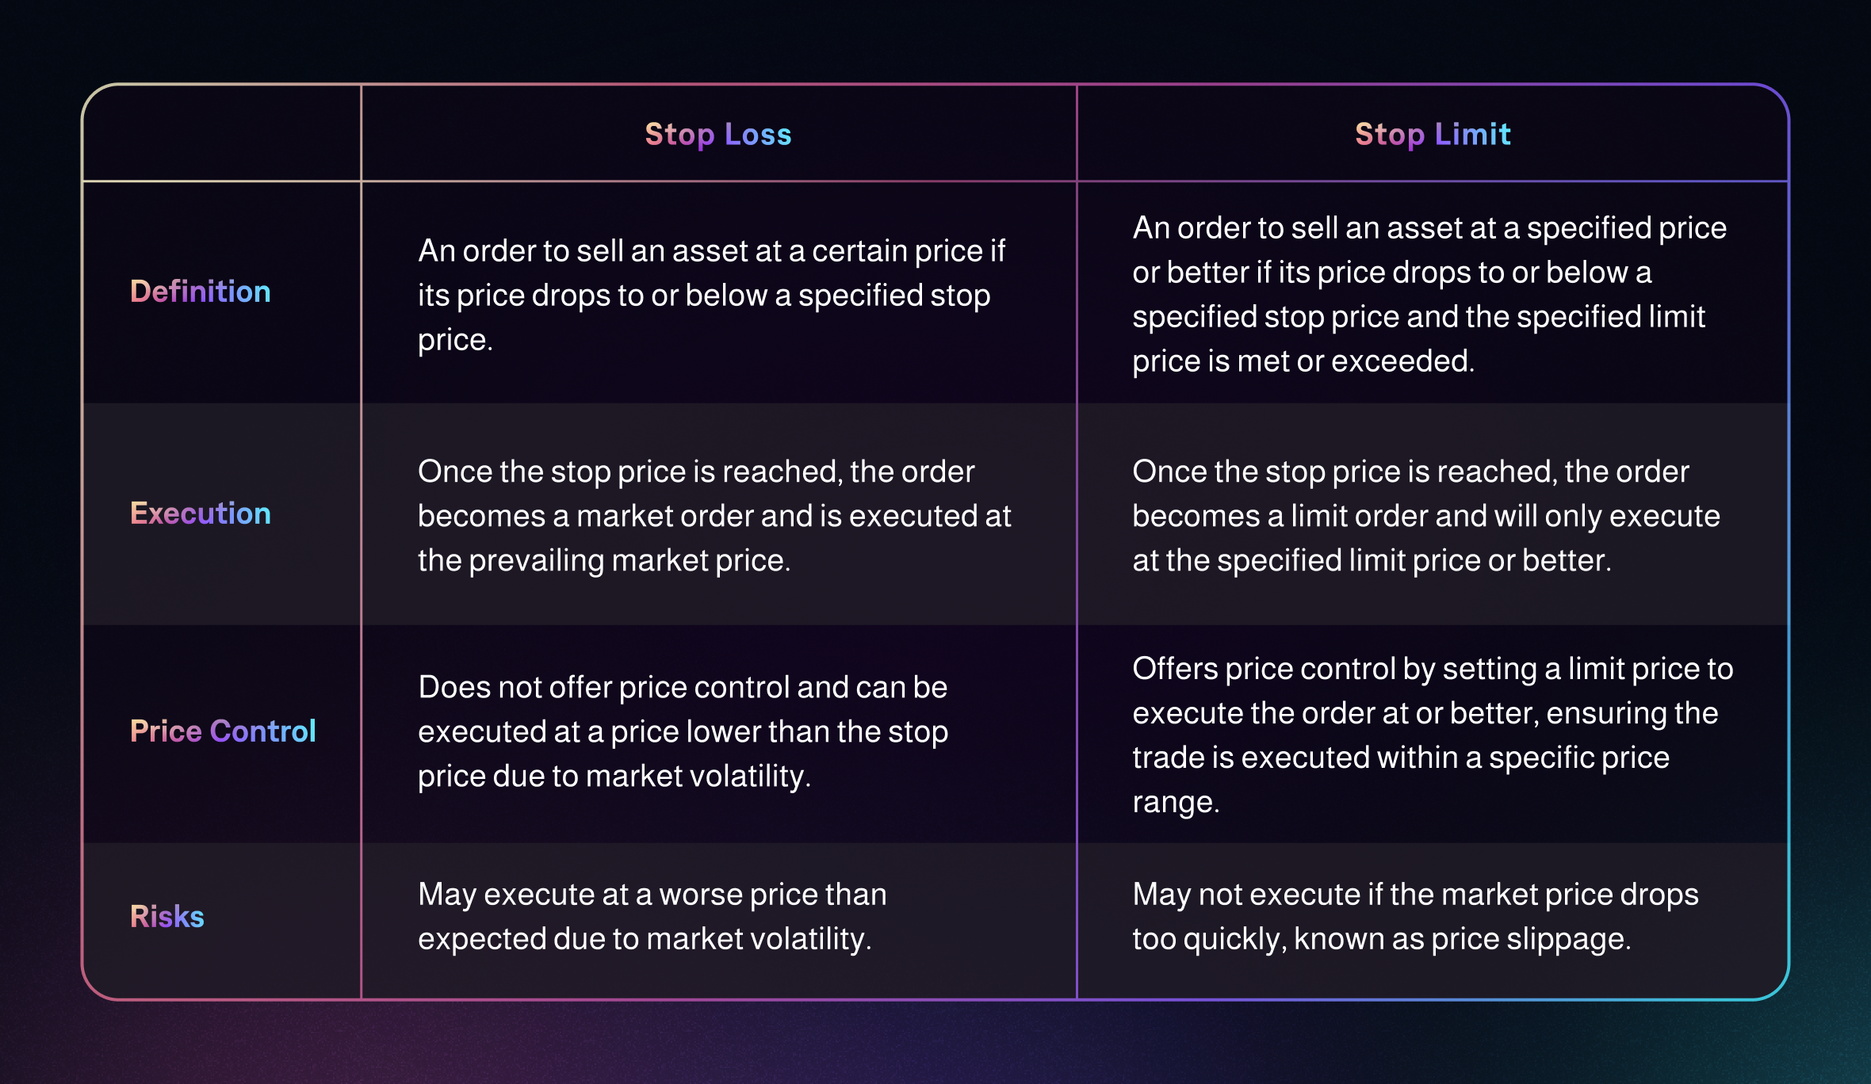Select the Risks row label
The image size is (1871, 1084).
(167, 917)
